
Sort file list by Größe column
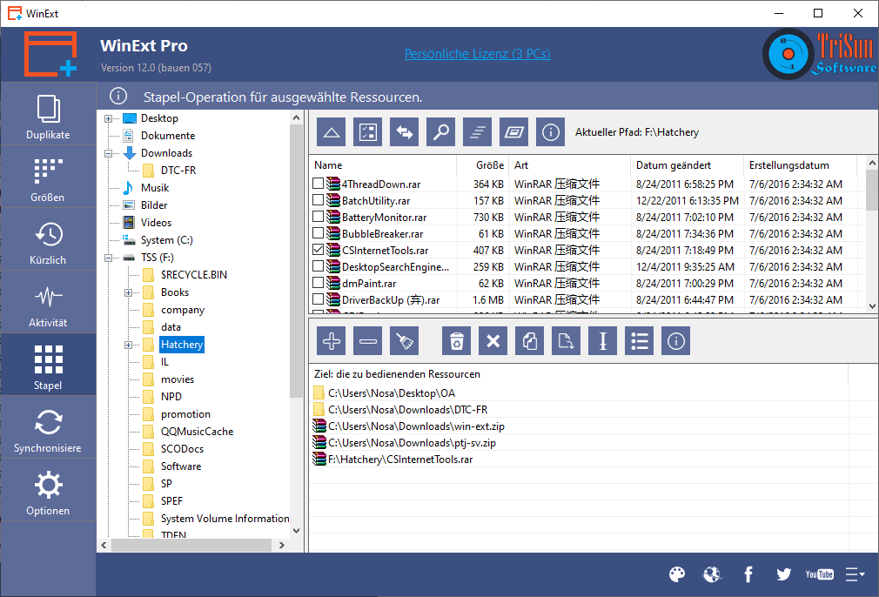pyautogui.click(x=483, y=165)
